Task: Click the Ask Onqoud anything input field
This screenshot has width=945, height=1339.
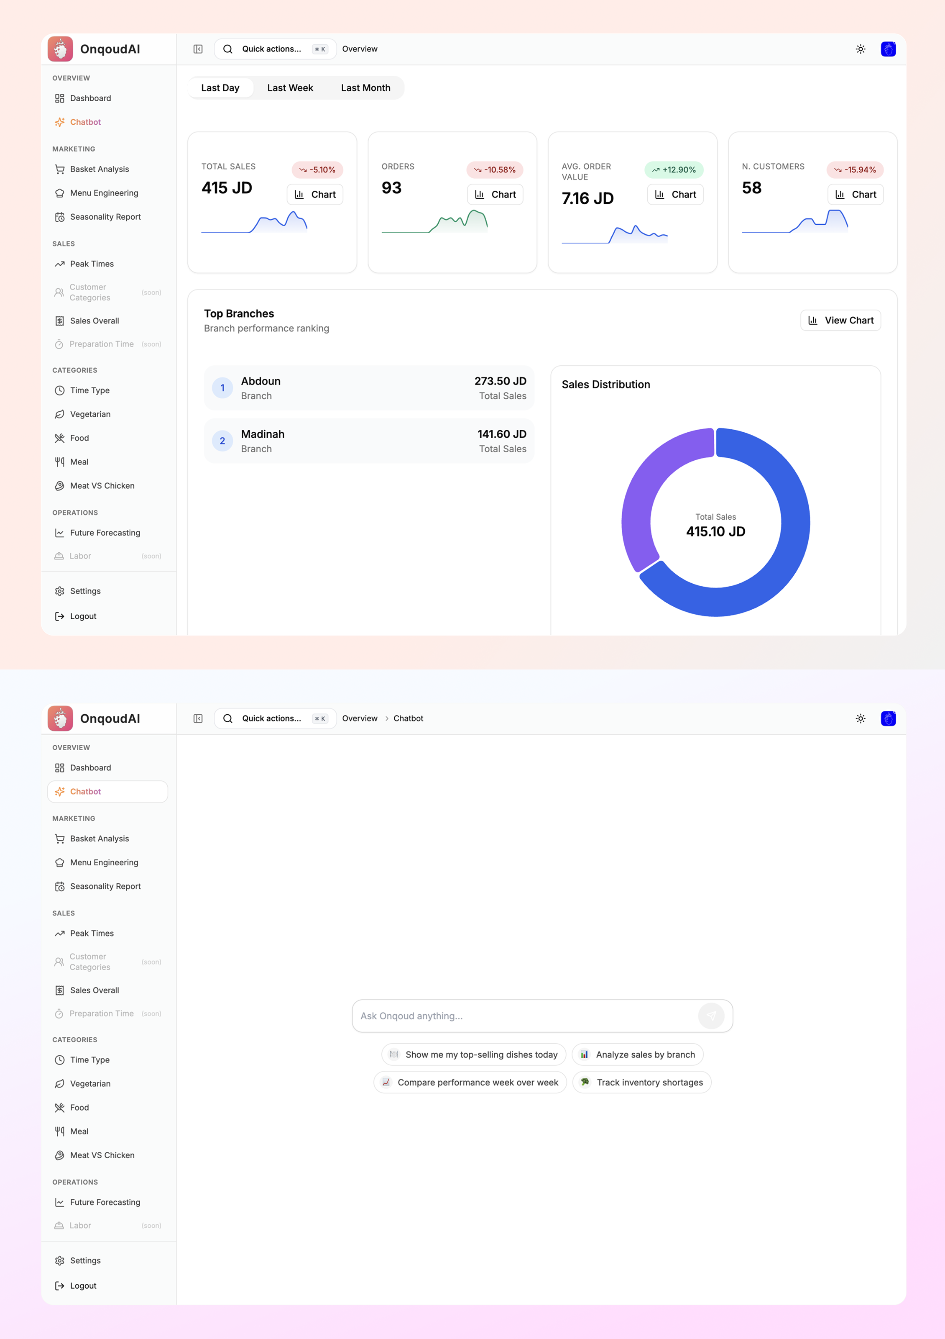Action: (x=524, y=1016)
